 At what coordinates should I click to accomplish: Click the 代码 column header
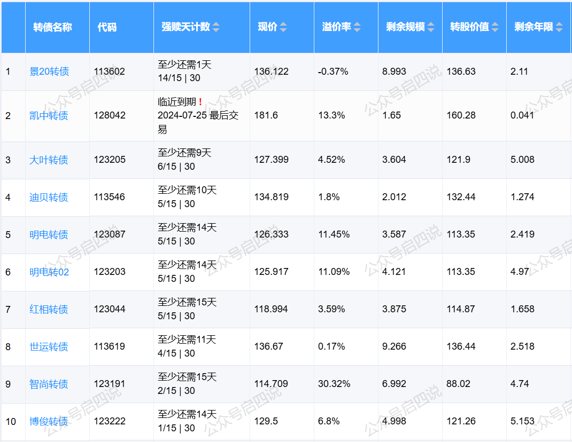point(107,27)
